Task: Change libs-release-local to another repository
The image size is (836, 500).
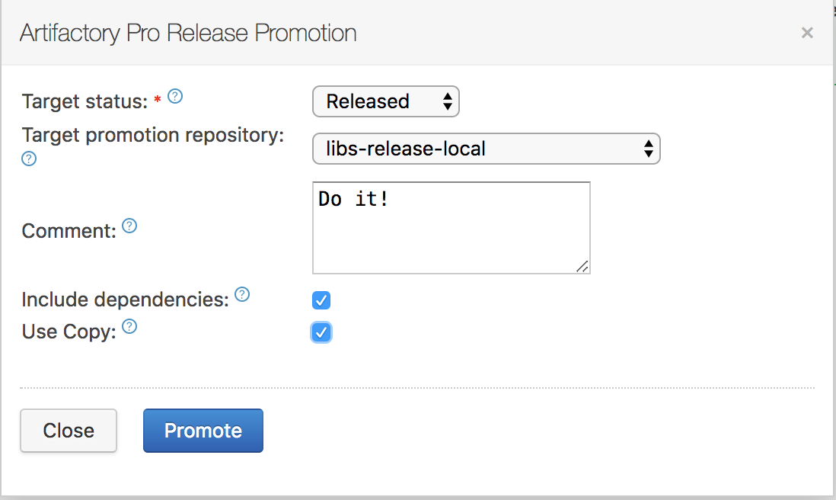Action: click(x=486, y=149)
